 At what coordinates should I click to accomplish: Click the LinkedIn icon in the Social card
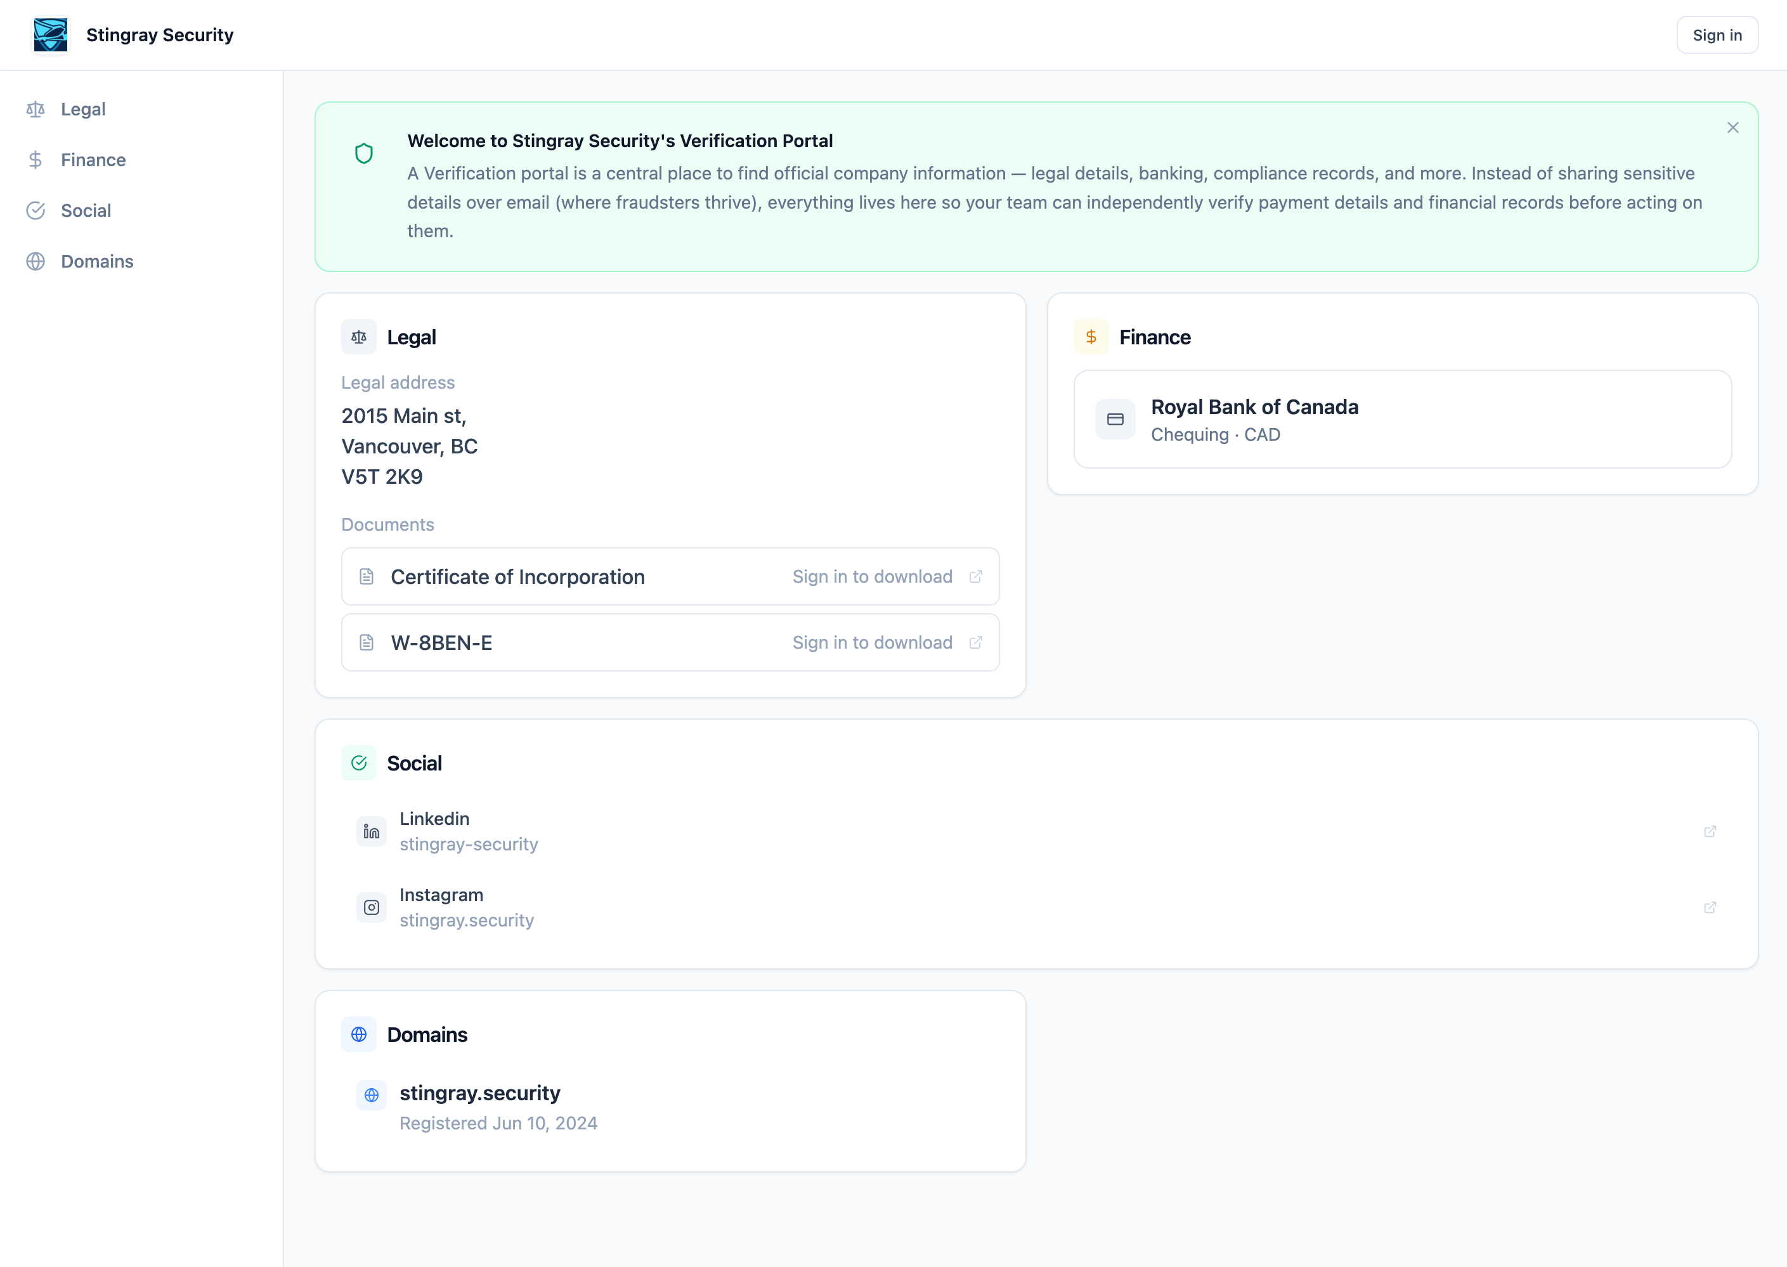(x=371, y=831)
